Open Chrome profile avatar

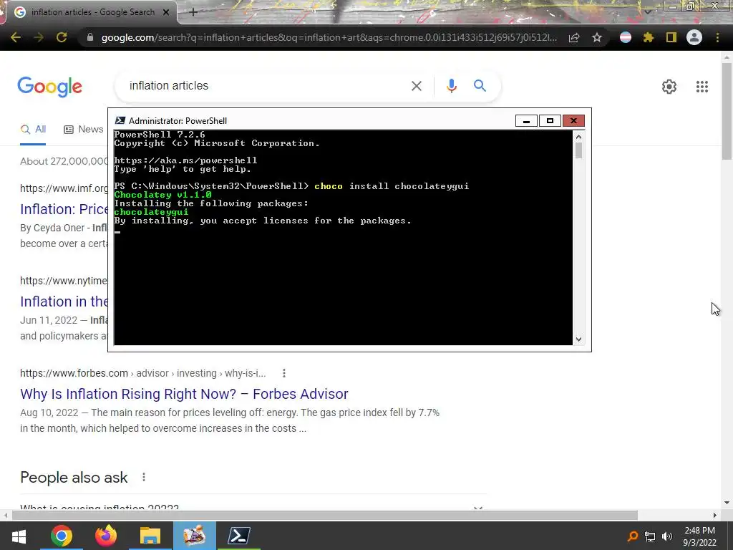pyautogui.click(x=694, y=37)
